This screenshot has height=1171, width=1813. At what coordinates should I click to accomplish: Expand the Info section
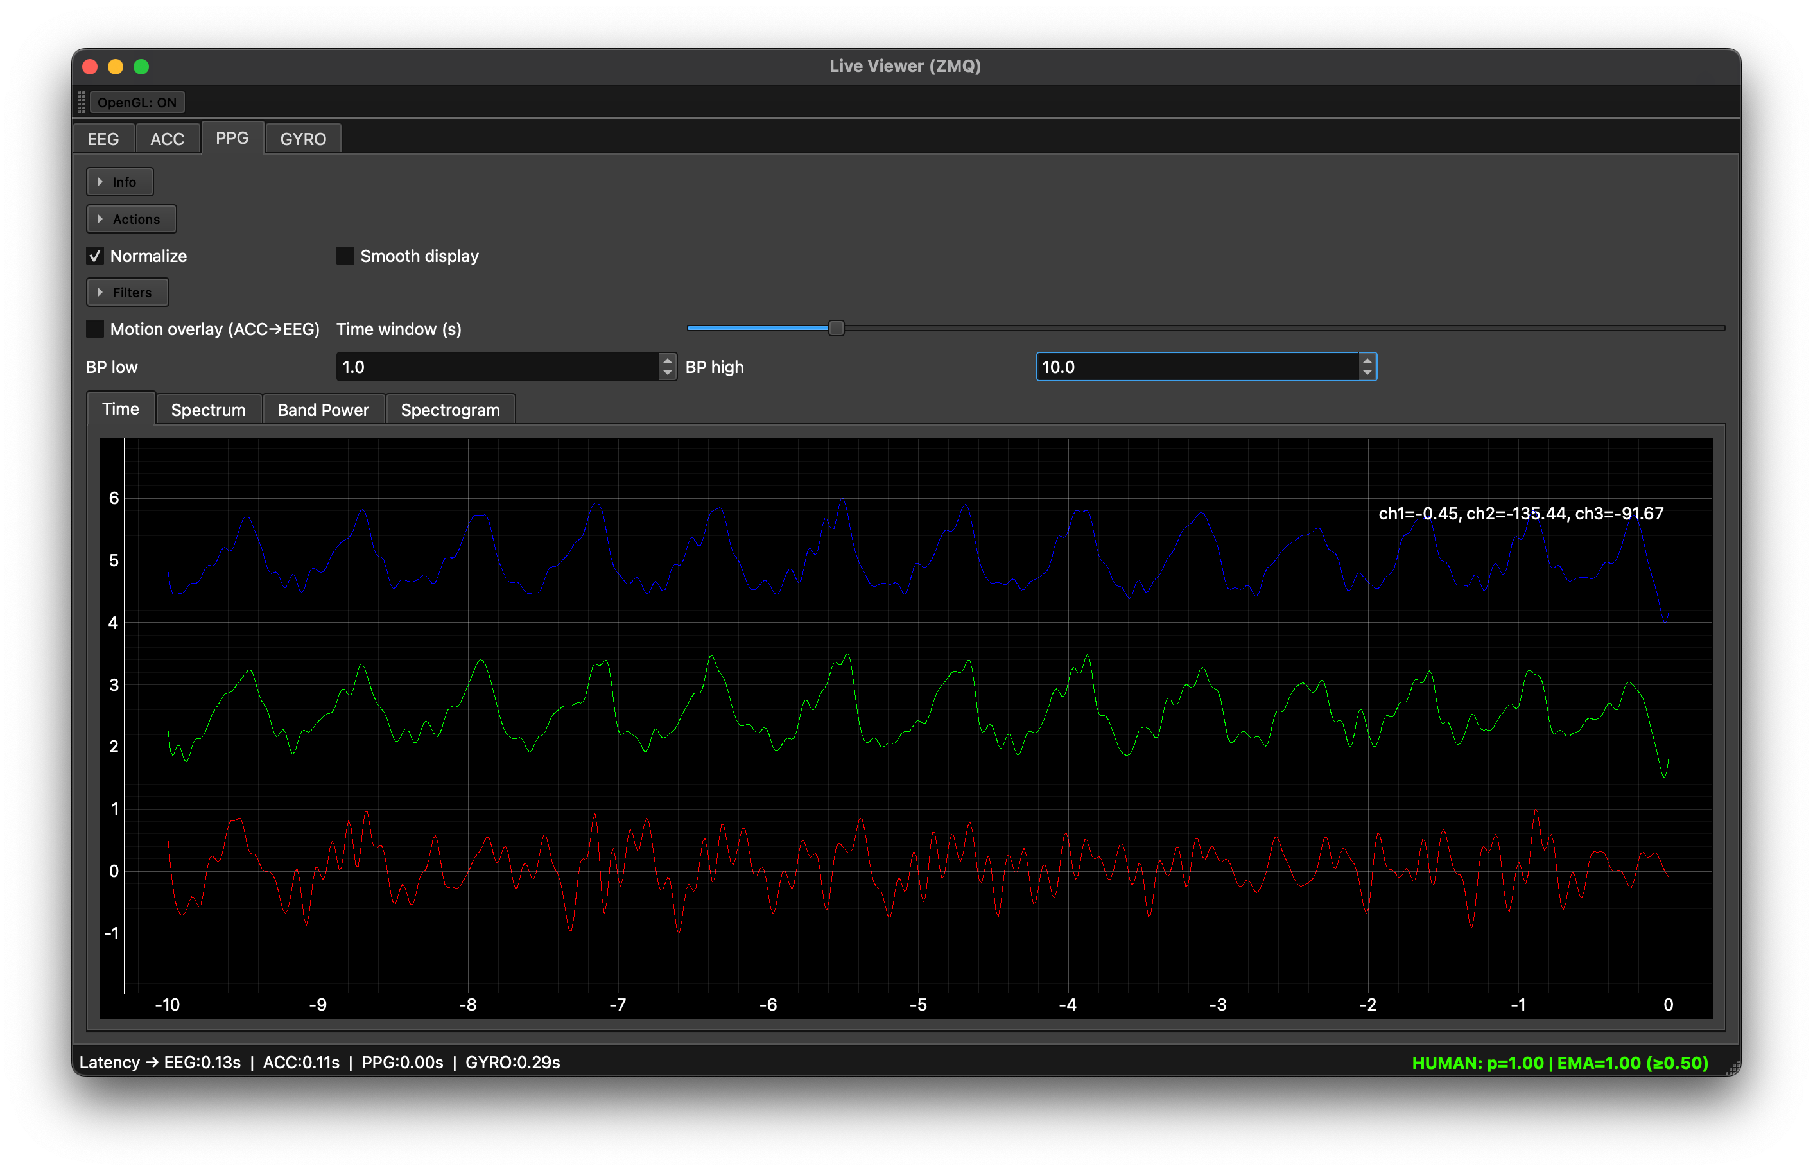[119, 181]
